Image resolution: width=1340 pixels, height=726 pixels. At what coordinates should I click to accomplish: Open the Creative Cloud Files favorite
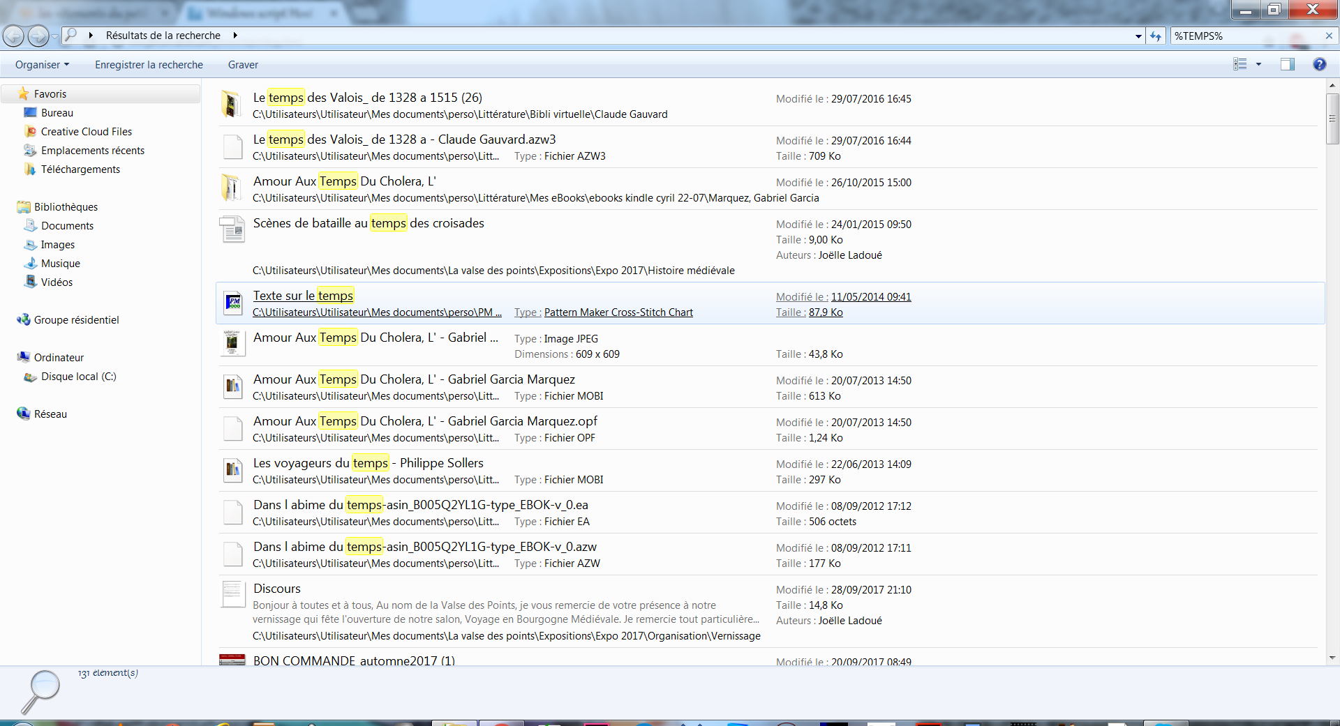pyautogui.click(x=86, y=131)
